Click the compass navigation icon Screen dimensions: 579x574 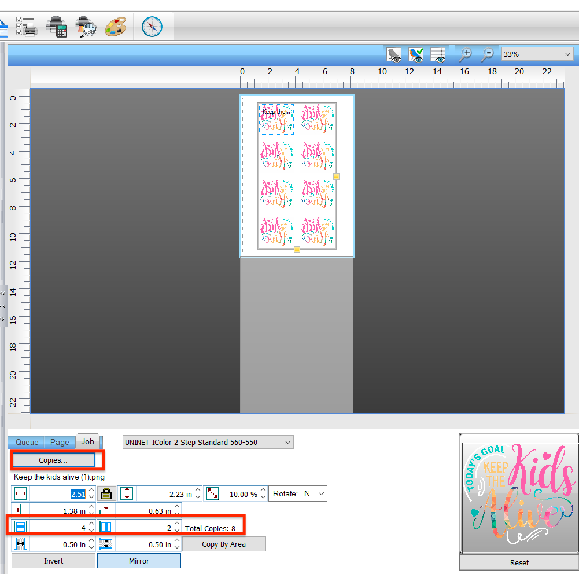click(151, 27)
